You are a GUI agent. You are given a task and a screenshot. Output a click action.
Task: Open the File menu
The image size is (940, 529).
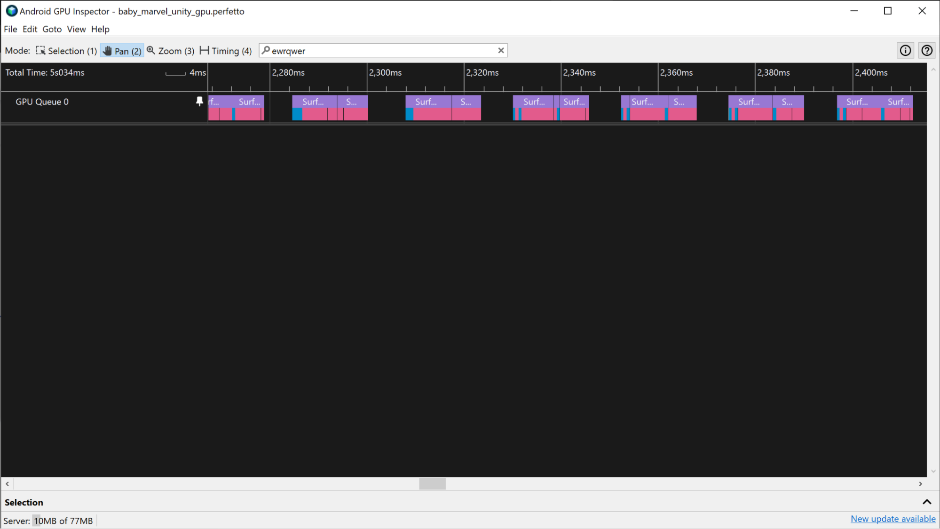10,29
